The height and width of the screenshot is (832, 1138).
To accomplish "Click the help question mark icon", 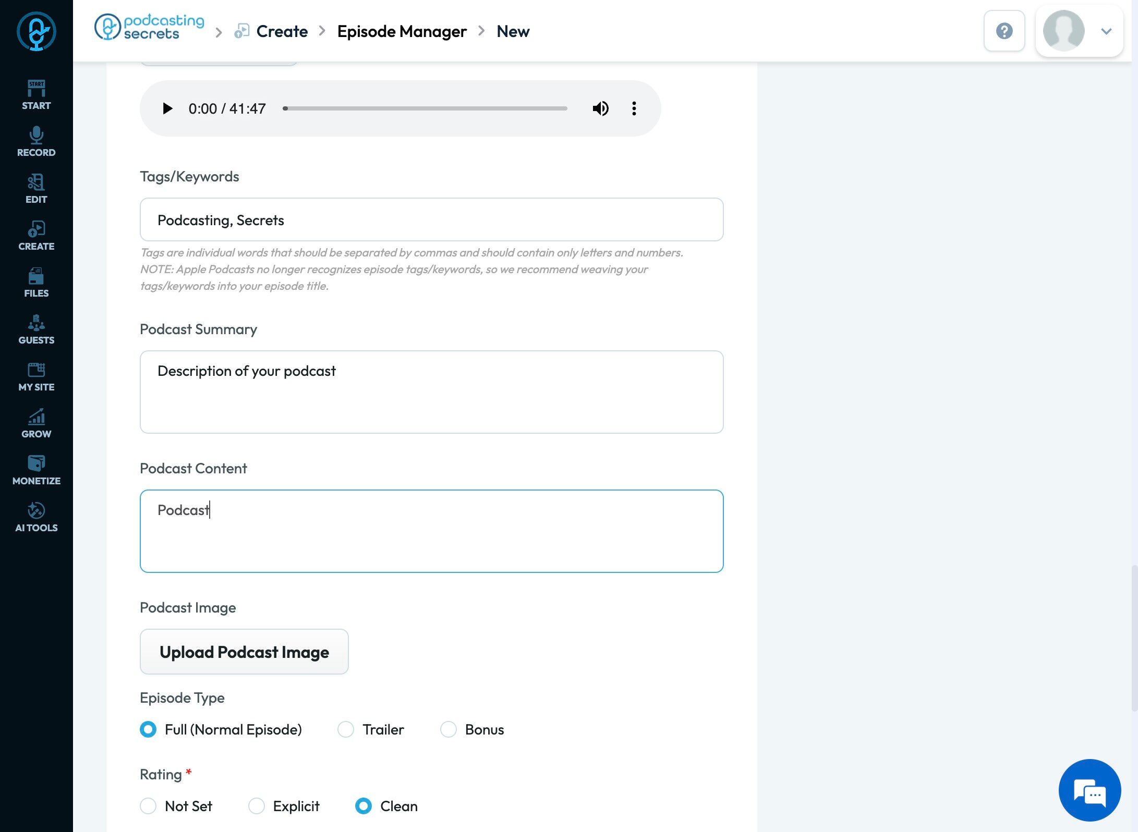I will coord(1004,31).
